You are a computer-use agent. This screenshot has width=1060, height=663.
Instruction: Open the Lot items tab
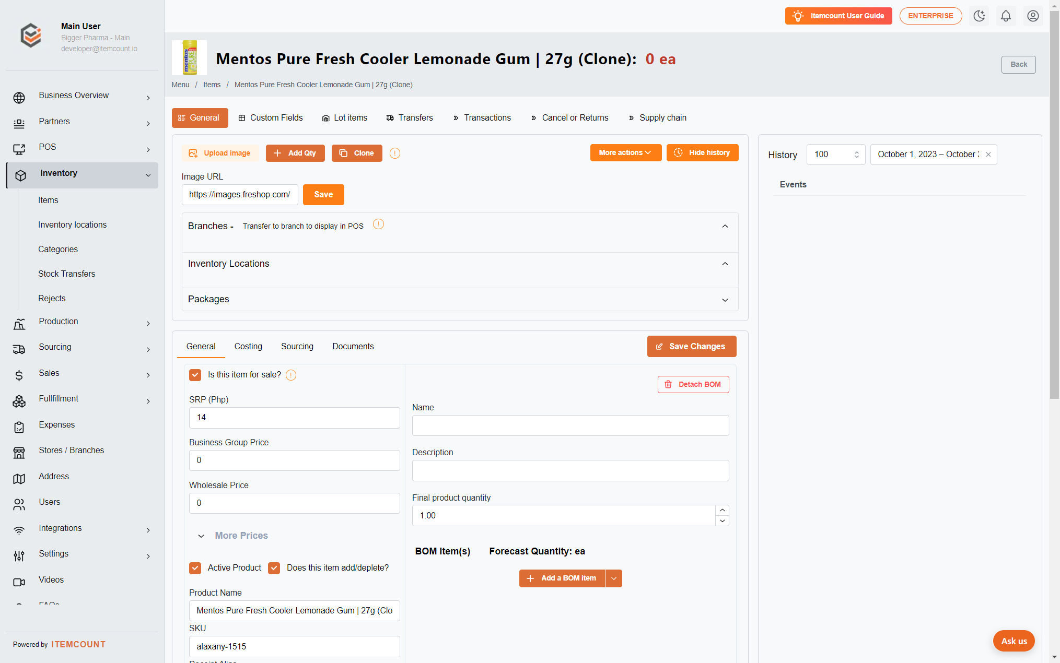point(345,118)
